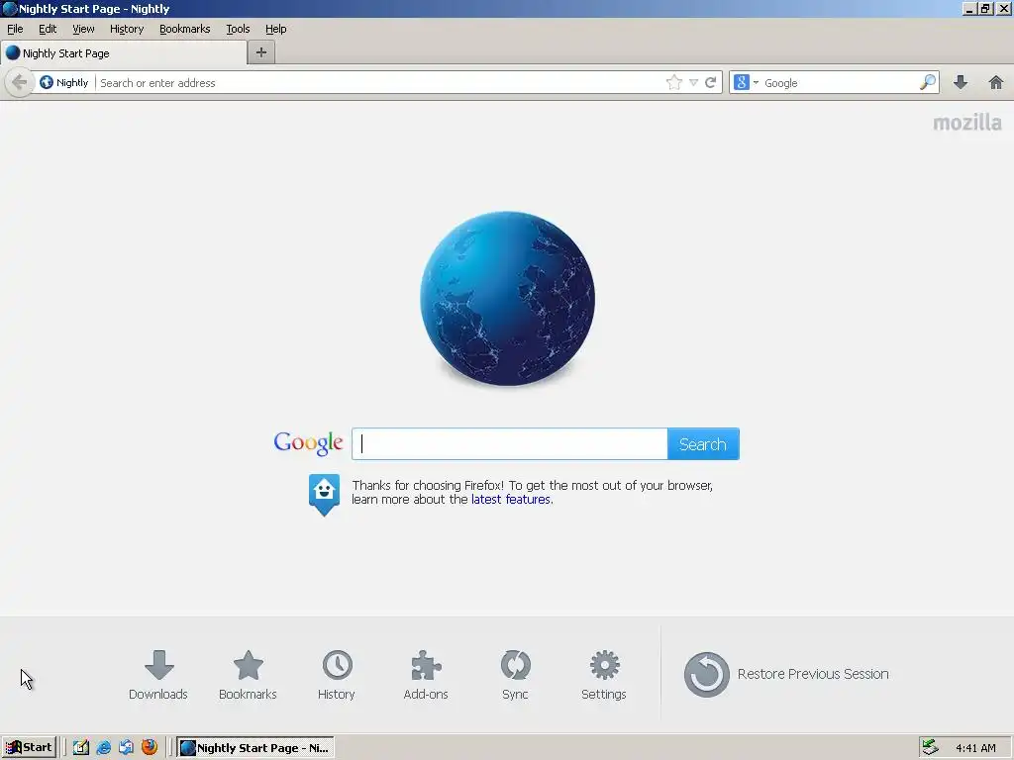Image resolution: width=1014 pixels, height=760 pixels.
Task: Open the View menu
Action: (83, 29)
